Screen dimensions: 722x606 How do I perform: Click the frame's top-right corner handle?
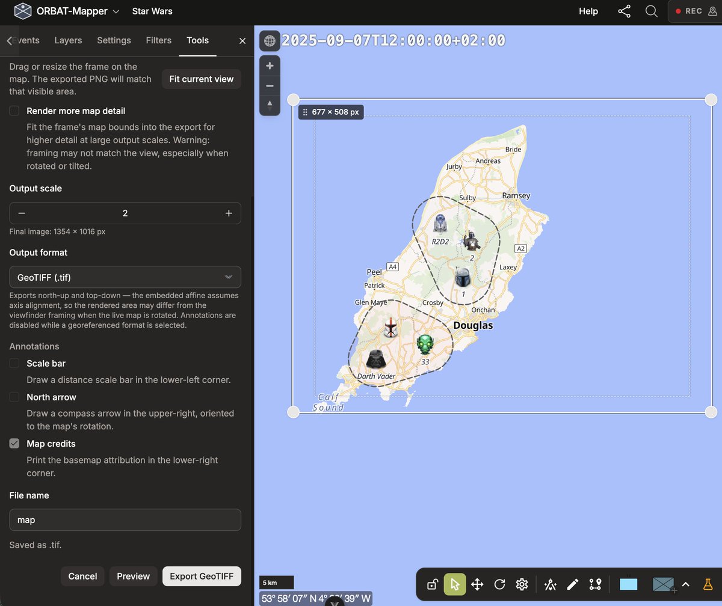(x=711, y=99)
